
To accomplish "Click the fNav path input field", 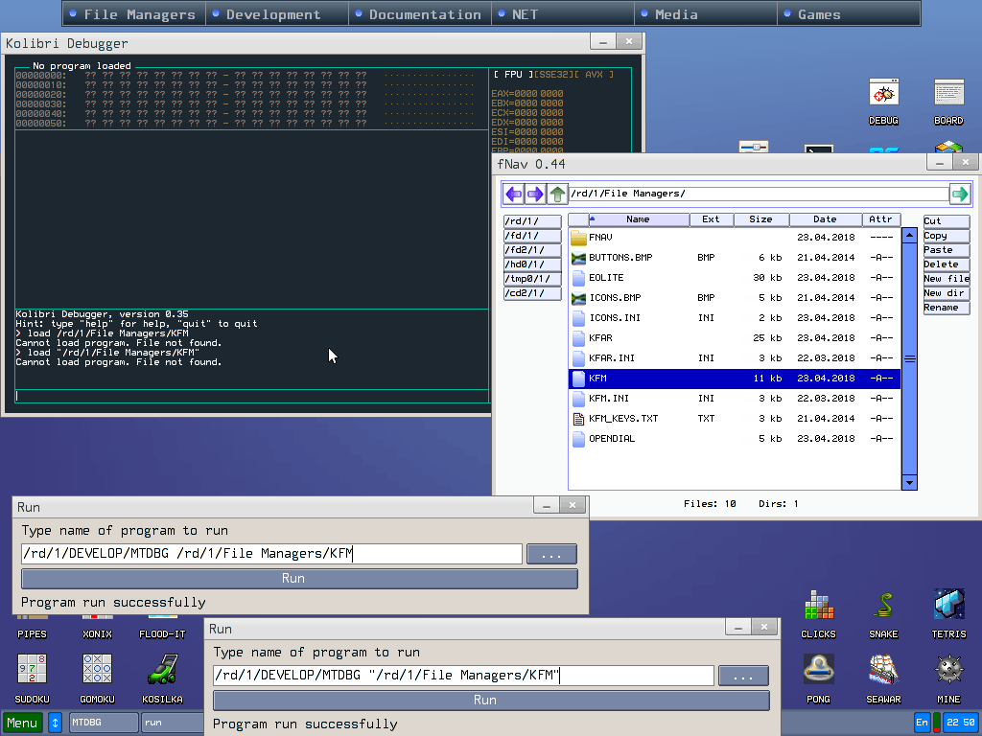I will pos(758,195).
